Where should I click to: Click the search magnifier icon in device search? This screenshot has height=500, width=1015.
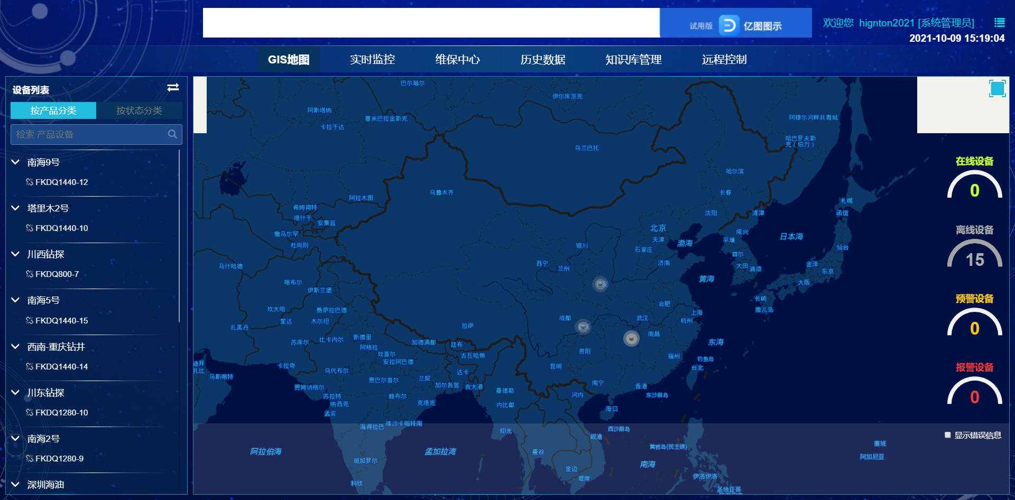(172, 134)
